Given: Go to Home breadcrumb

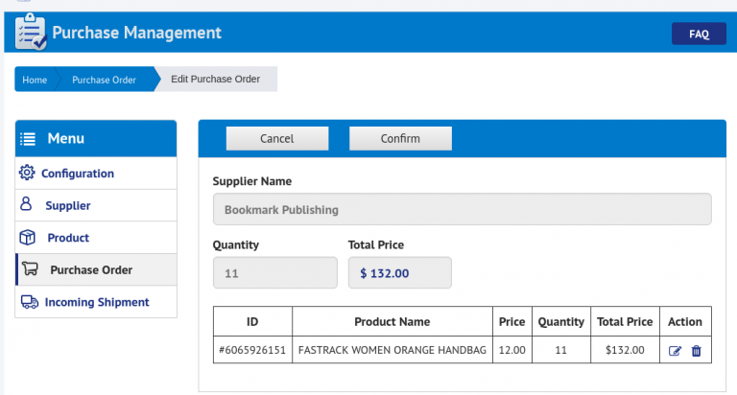Looking at the screenshot, I should (35, 80).
